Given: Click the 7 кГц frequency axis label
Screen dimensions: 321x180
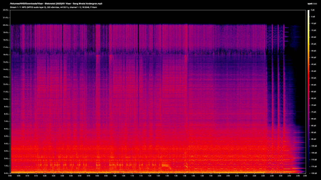Looking at the screenshot, I should pos(6,121).
